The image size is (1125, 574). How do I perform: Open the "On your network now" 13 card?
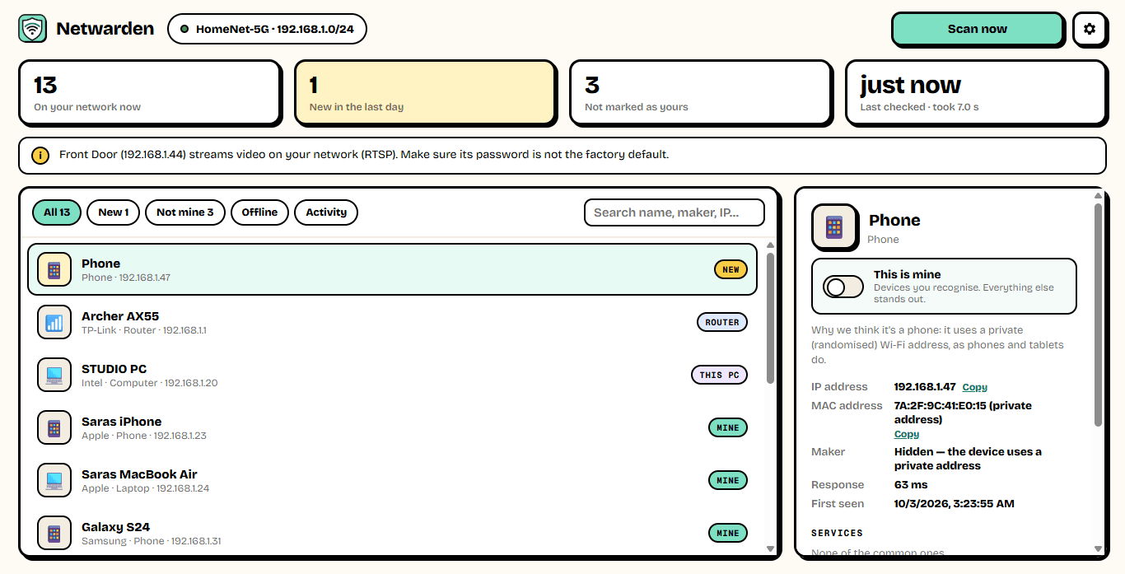[x=150, y=93]
